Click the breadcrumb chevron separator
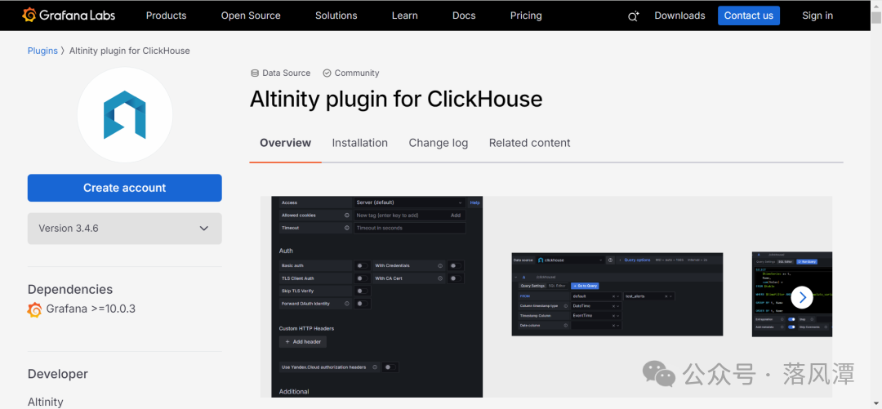 (x=63, y=51)
